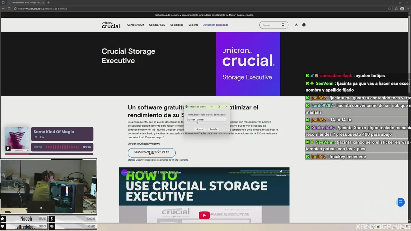Click the magnifier search icon
Viewport: 411px width, 231px height.
(x=283, y=25)
